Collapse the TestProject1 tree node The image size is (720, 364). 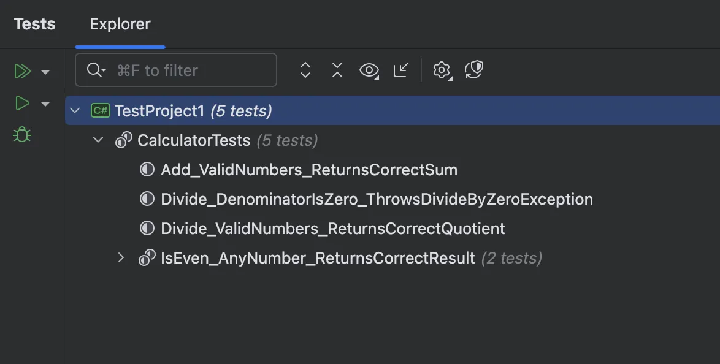75,111
